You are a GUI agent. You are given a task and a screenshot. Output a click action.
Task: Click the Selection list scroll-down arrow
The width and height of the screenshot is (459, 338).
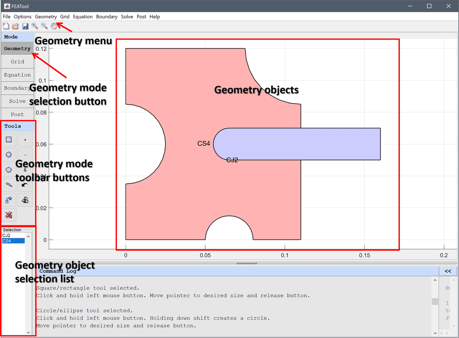[28, 333]
